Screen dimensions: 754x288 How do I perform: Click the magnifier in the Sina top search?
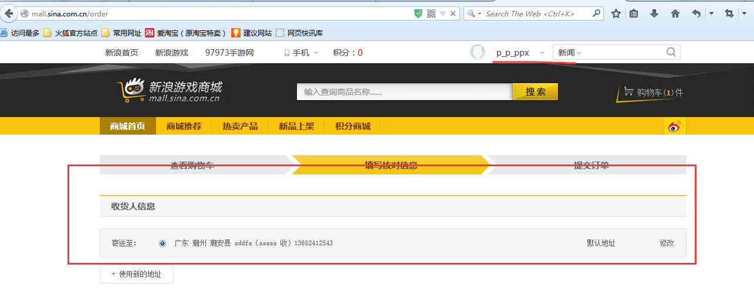671,52
